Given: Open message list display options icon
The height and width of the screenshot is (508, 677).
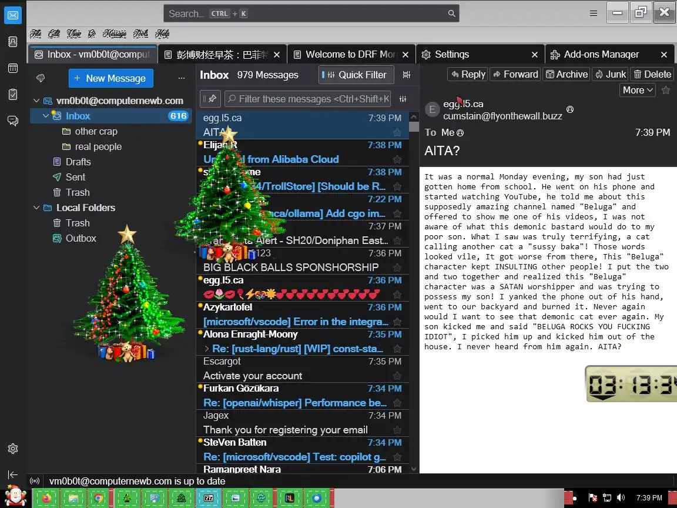Looking at the screenshot, I should [x=406, y=75].
